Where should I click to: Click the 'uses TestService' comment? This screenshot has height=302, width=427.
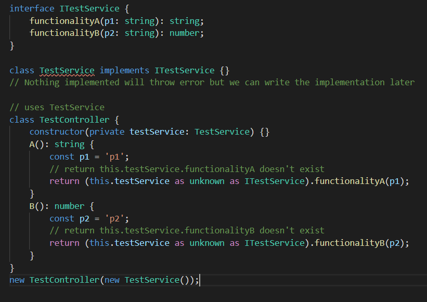[56, 107]
